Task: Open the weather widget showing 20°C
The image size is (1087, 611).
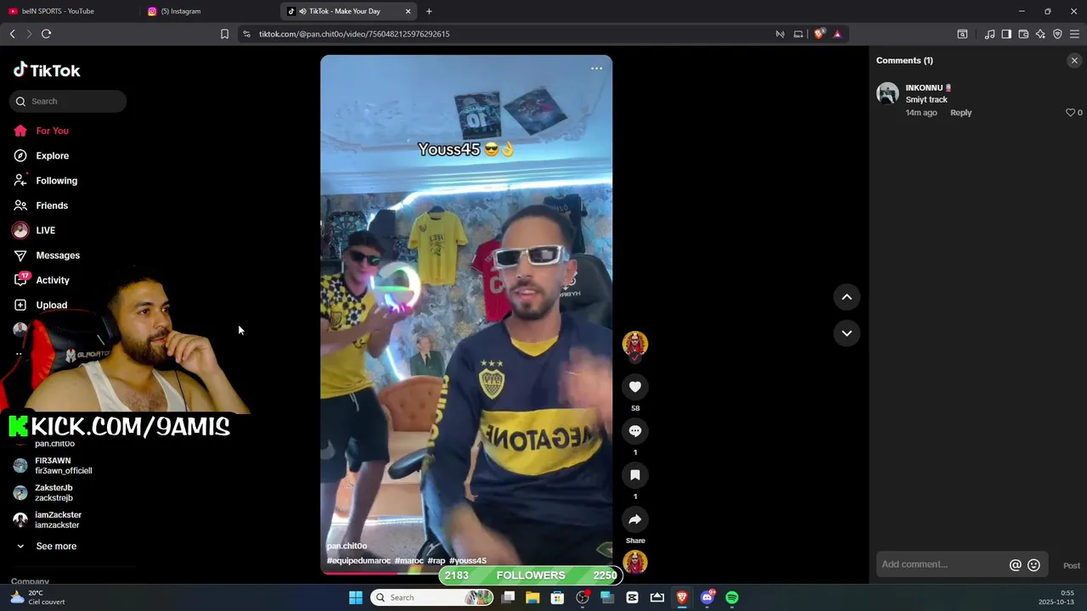Action: click(37, 597)
